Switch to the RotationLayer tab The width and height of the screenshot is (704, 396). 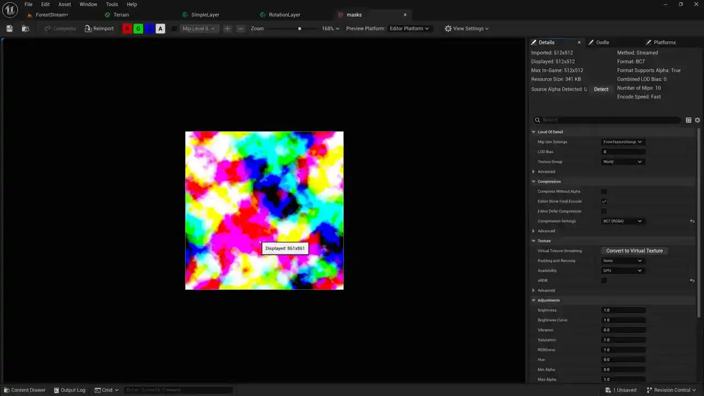point(284,15)
